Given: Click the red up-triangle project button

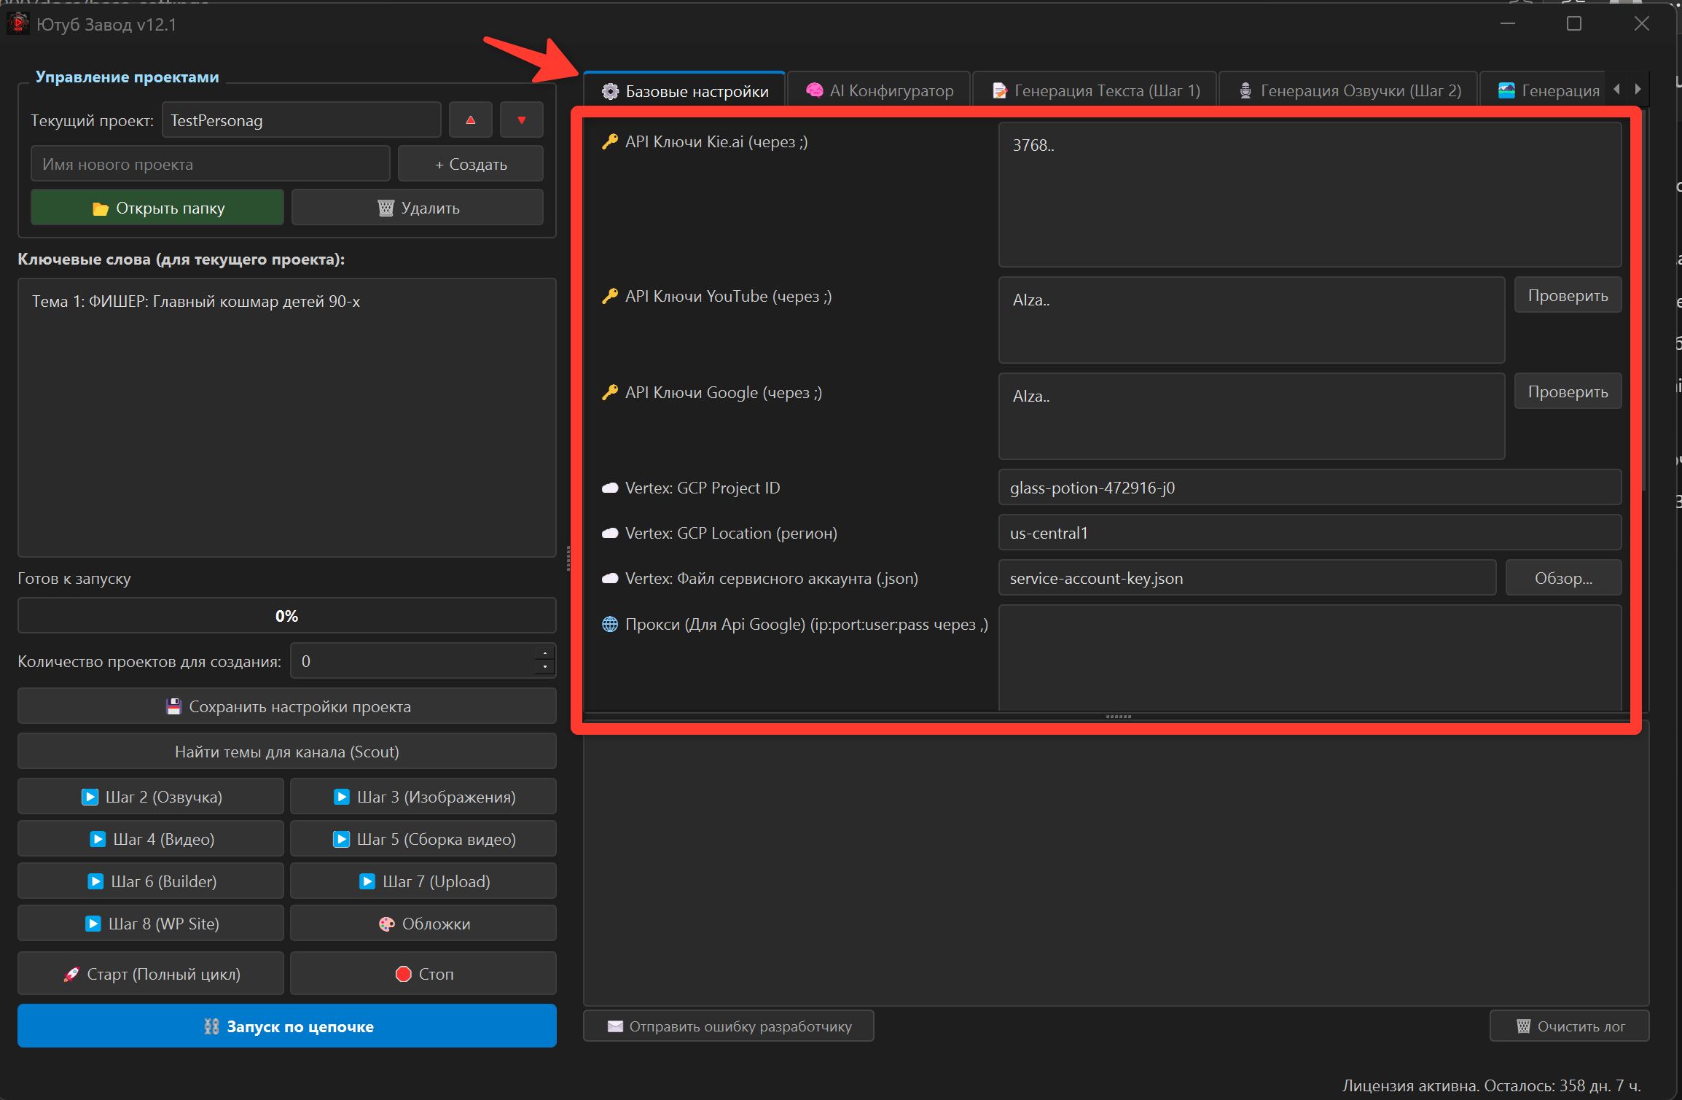Looking at the screenshot, I should (x=470, y=120).
